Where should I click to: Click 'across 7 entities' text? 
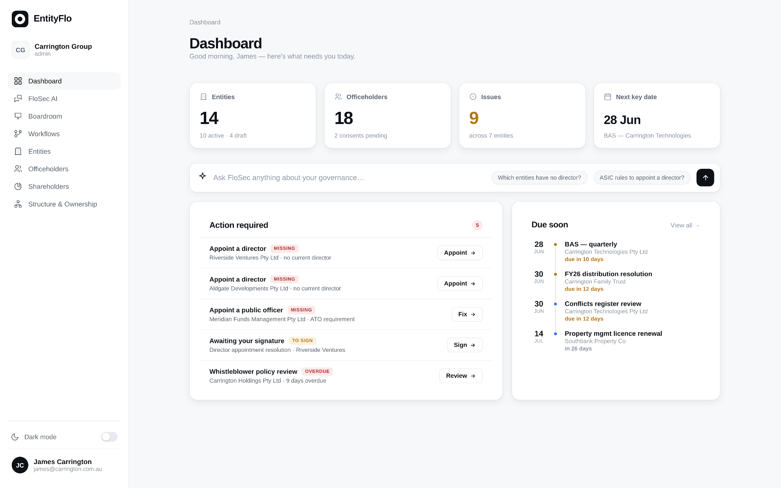point(491,136)
